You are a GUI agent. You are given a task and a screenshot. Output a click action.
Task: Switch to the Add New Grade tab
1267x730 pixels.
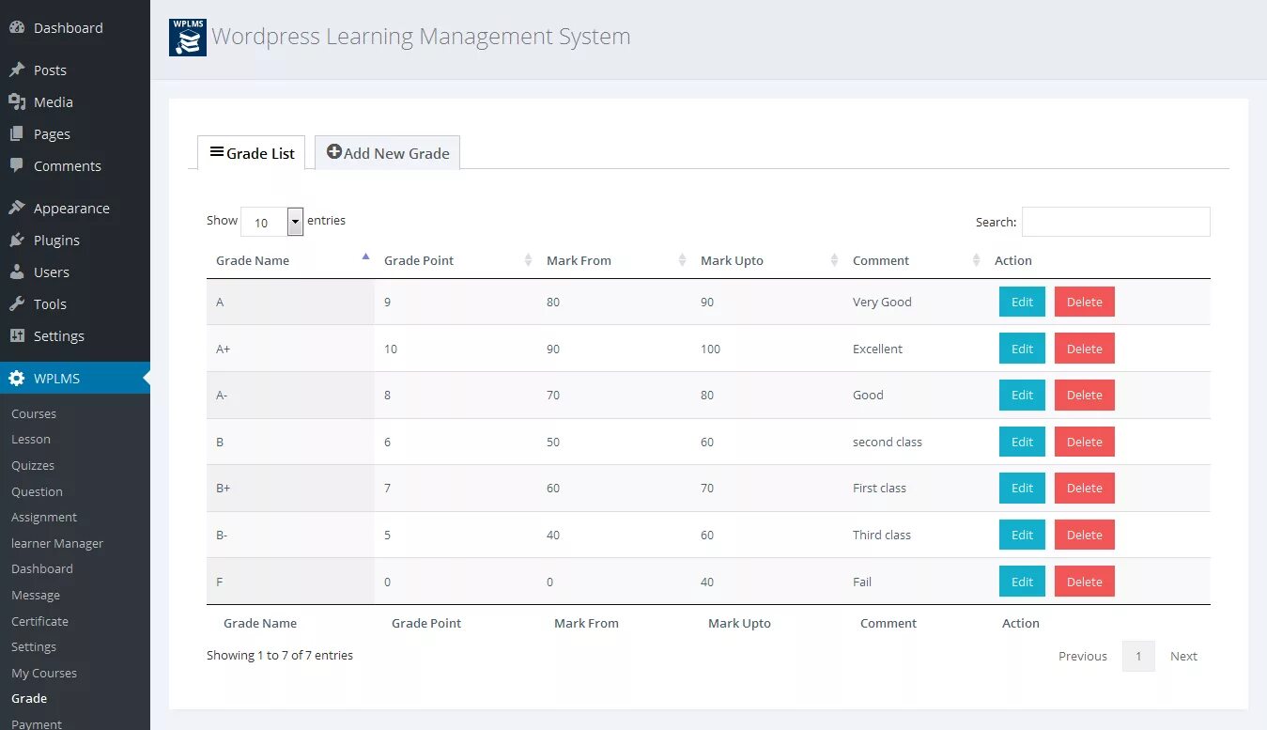(x=387, y=153)
